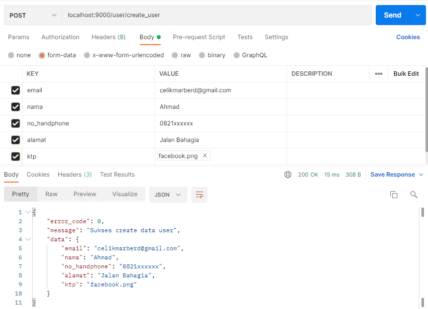Click the 200 OK status text
The height and width of the screenshot is (309, 428).
tap(308, 175)
